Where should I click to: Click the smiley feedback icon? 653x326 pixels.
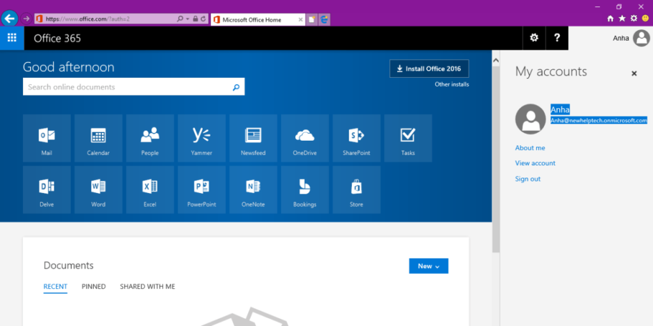click(x=645, y=18)
